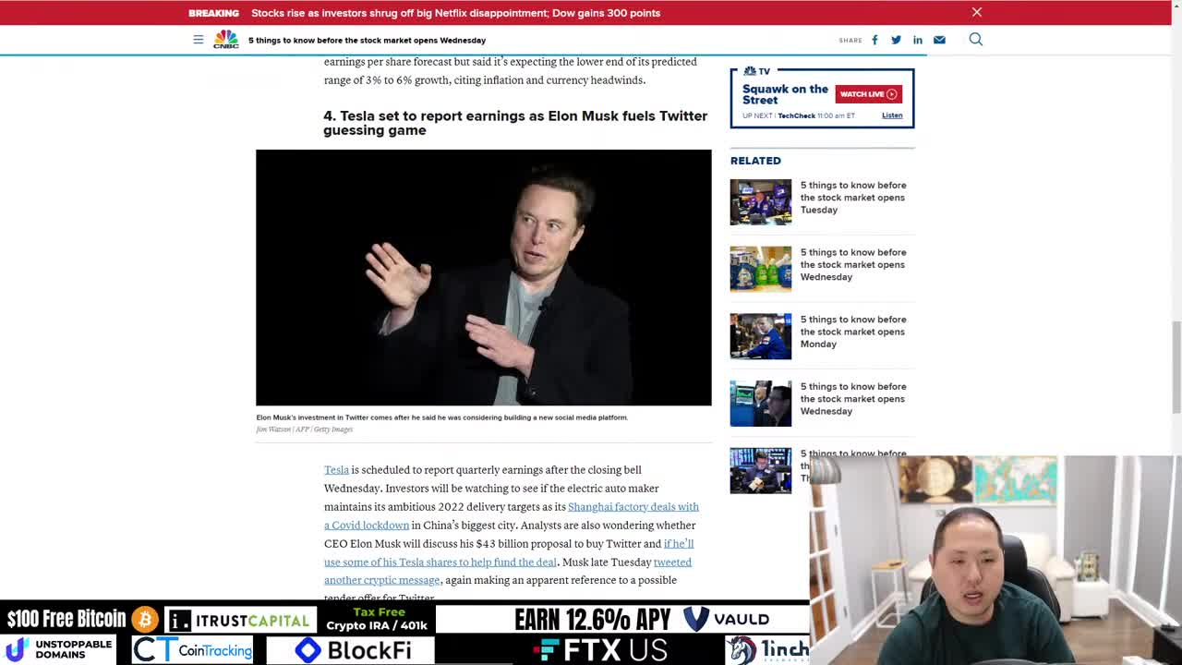Click the iTrustCapital sponsor logo
The height and width of the screenshot is (665, 1182).
pos(239,620)
